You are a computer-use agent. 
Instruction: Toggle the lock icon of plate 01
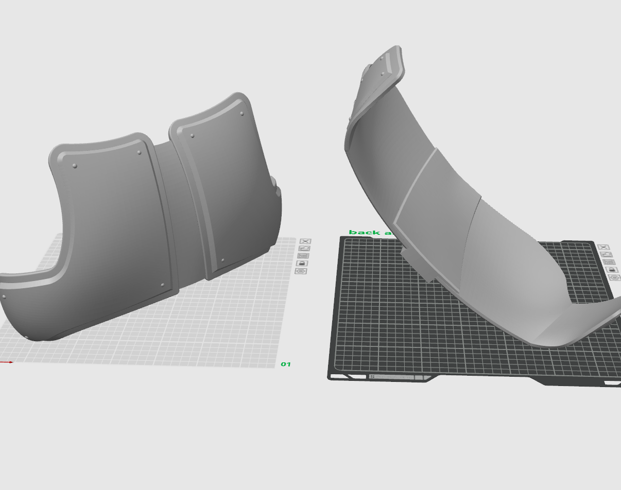[x=302, y=264]
